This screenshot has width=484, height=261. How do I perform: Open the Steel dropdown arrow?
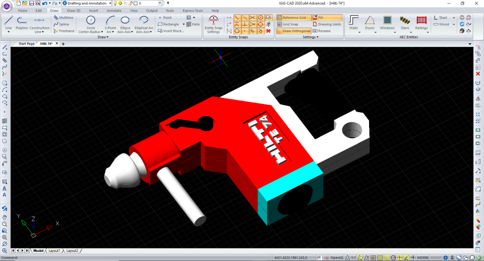point(453,18)
